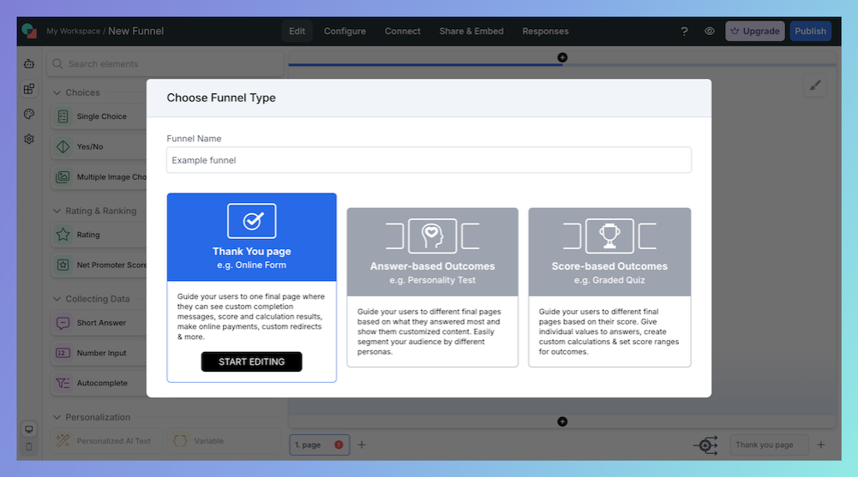Click the top plus circle on canvas
This screenshot has height=477, width=858.
562,57
